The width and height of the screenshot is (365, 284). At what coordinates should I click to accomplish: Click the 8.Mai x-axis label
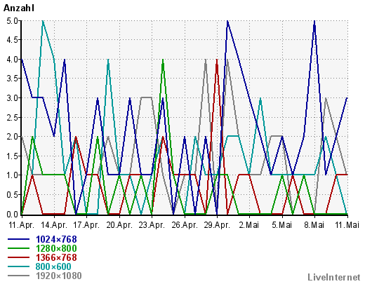(x=314, y=225)
